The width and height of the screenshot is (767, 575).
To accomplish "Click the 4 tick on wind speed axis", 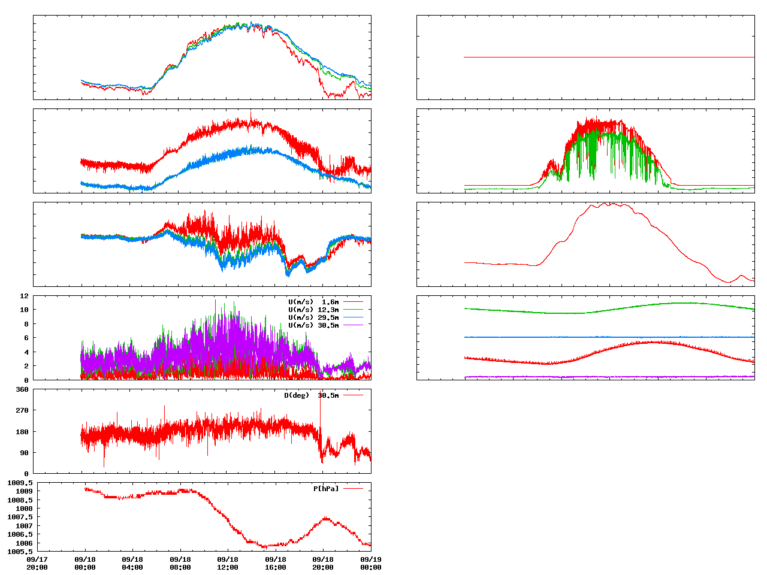I will (x=26, y=352).
